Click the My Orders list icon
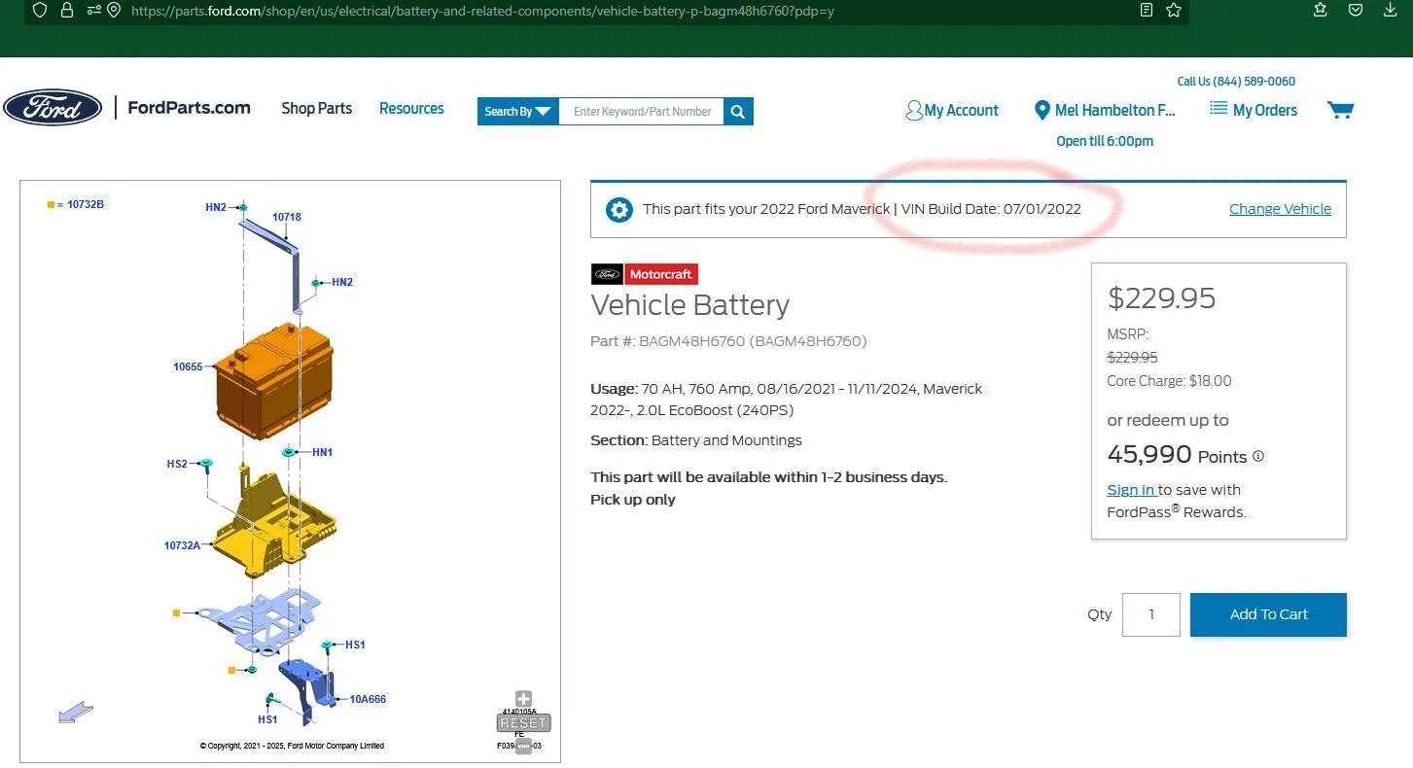Viewport: 1413px width, 768px height. [1218, 108]
